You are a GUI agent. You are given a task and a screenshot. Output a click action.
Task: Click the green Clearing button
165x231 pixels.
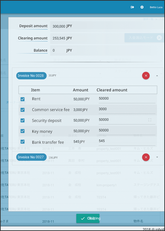point(88,218)
